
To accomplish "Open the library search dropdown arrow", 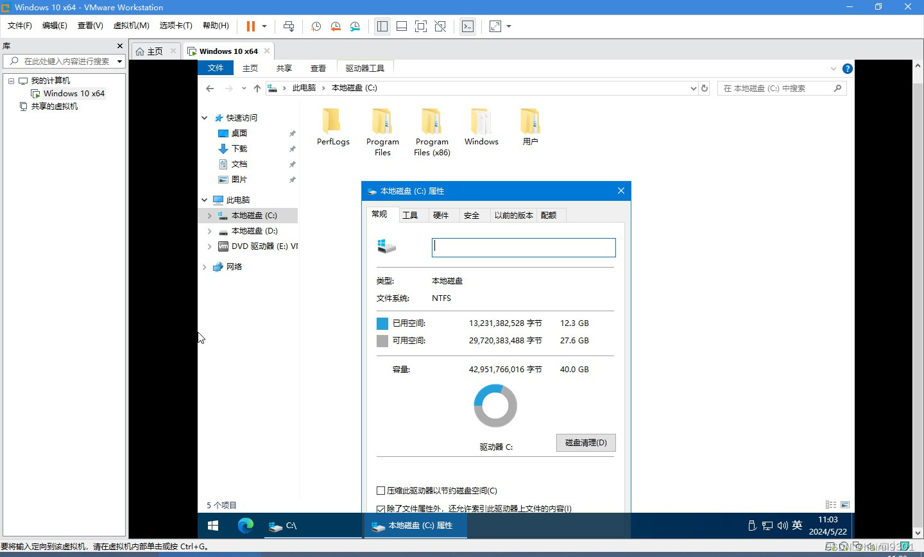I will tap(119, 62).
